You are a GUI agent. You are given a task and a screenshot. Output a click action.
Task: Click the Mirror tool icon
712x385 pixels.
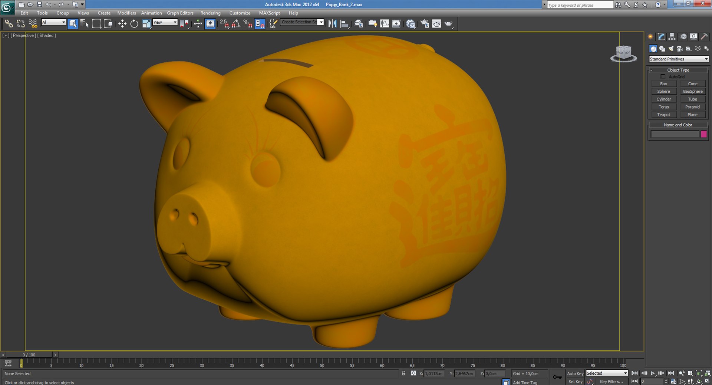(x=332, y=24)
